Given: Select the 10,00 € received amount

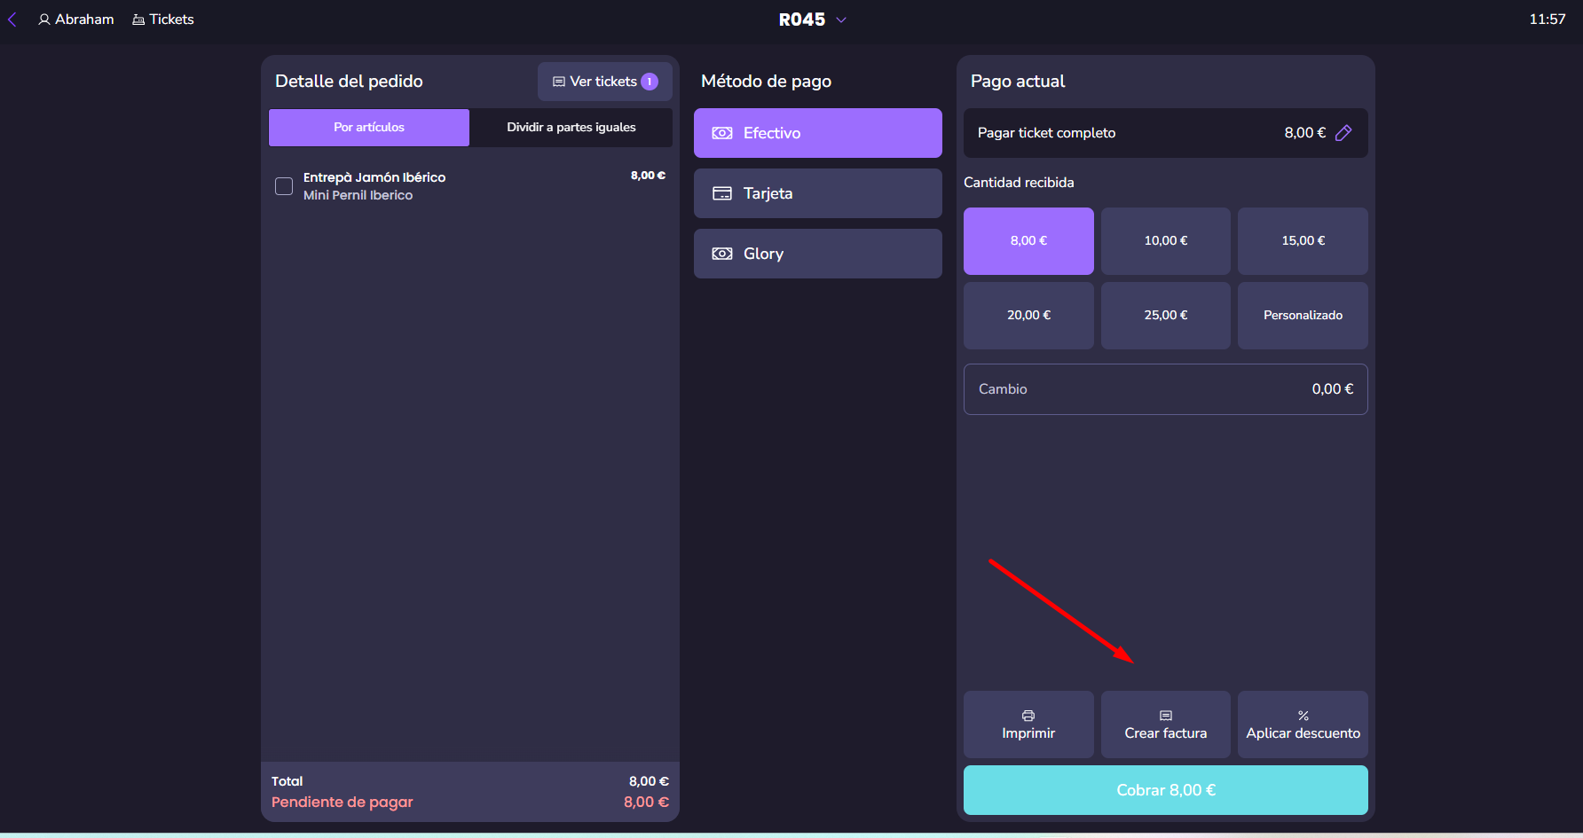Looking at the screenshot, I should pos(1165,241).
